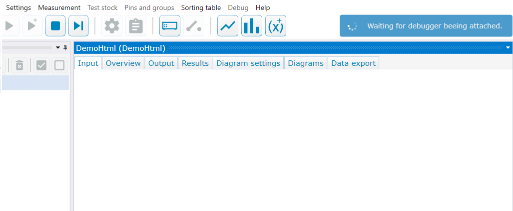Open the Measurement menu
Viewport: 513px width, 211px height.
tap(59, 7)
